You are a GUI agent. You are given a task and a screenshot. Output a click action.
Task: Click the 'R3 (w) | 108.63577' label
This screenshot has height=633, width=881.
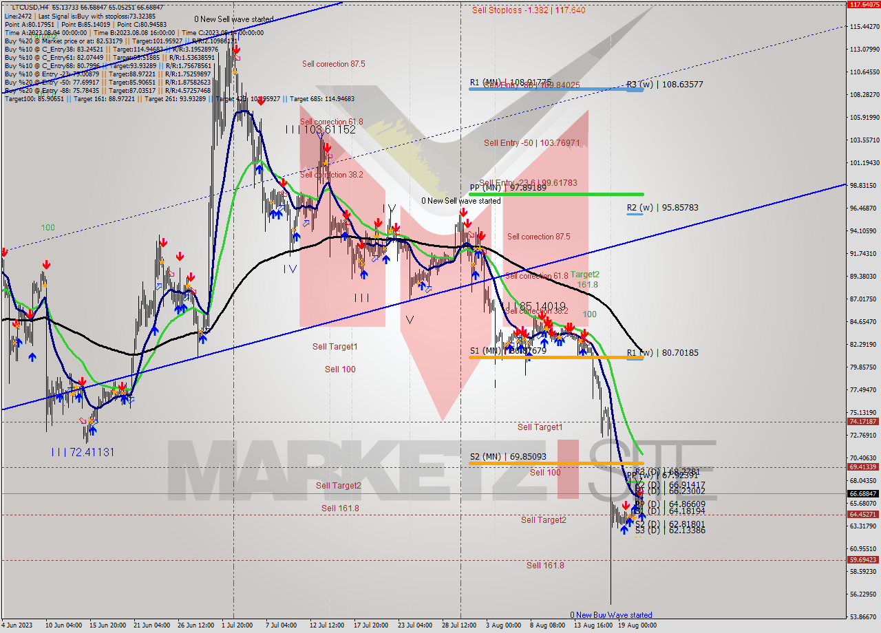tap(665, 85)
